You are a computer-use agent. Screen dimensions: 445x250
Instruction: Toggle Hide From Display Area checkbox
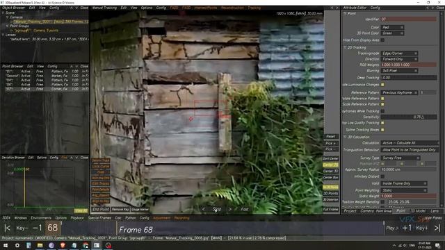point(382,40)
